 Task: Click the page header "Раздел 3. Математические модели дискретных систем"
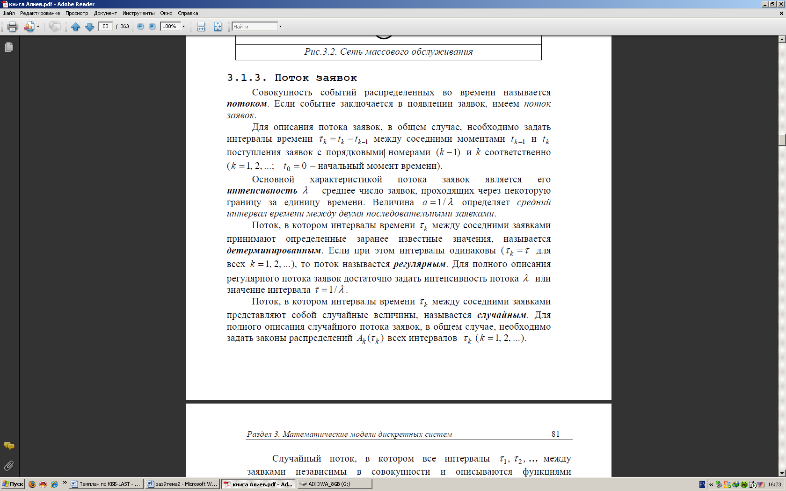(x=349, y=434)
